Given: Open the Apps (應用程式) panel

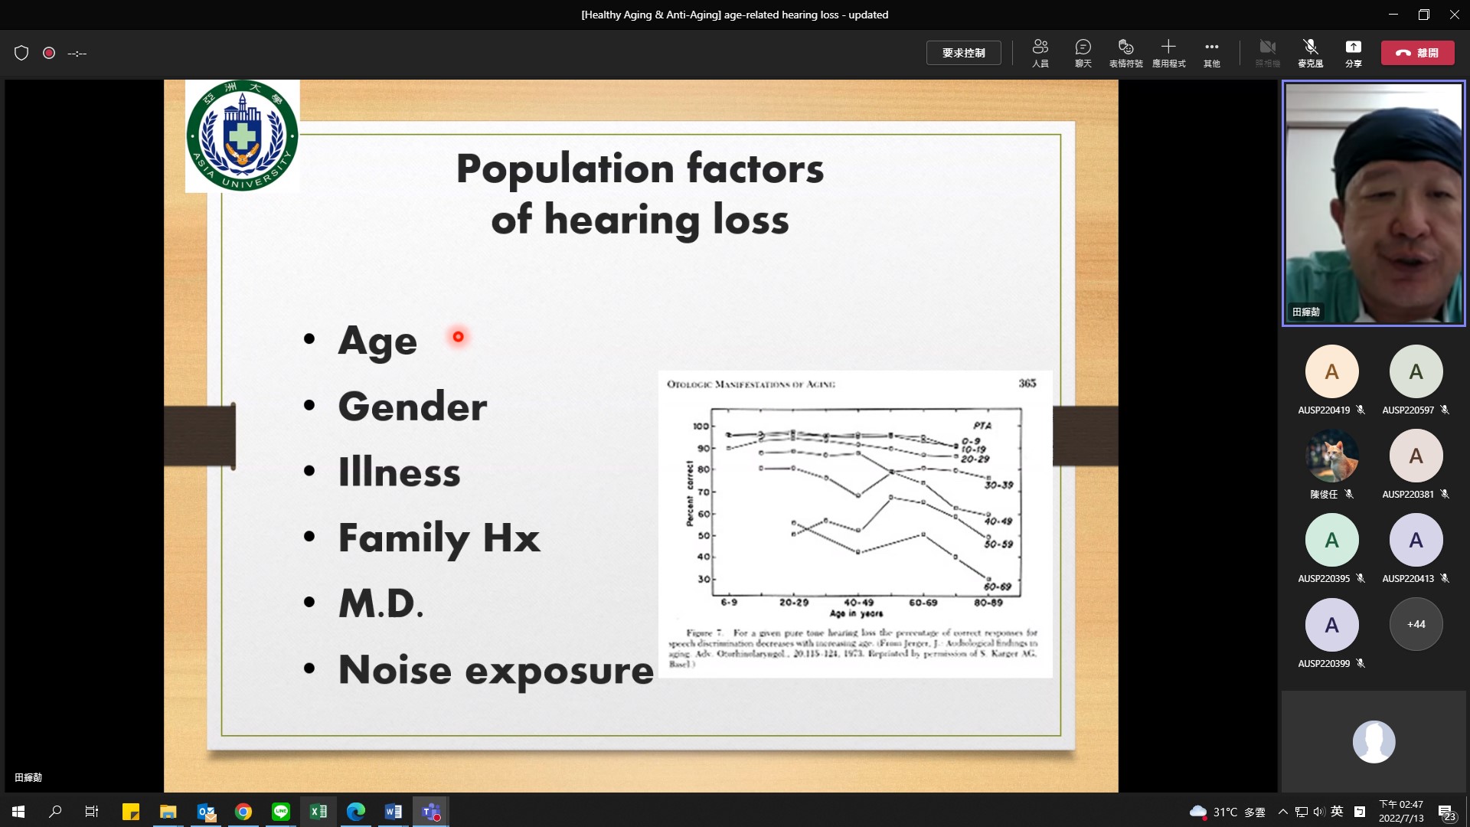Looking at the screenshot, I should point(1169,53).
